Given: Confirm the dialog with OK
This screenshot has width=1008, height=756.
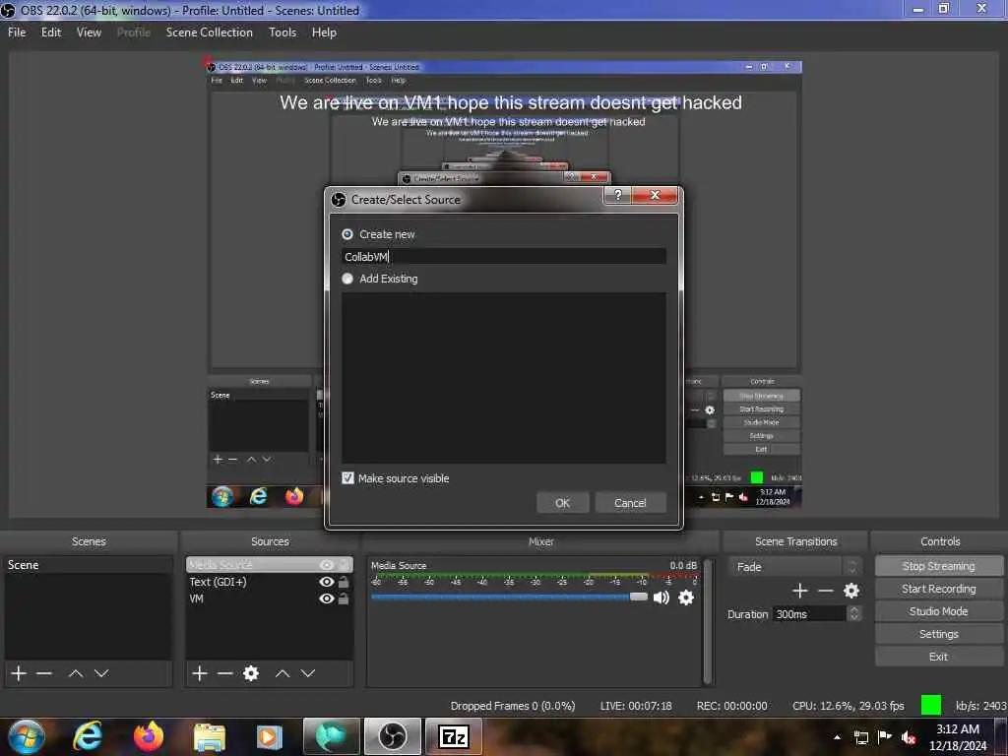Looking at the screenshot, I should pyautogui.click(x=562, y=503).
